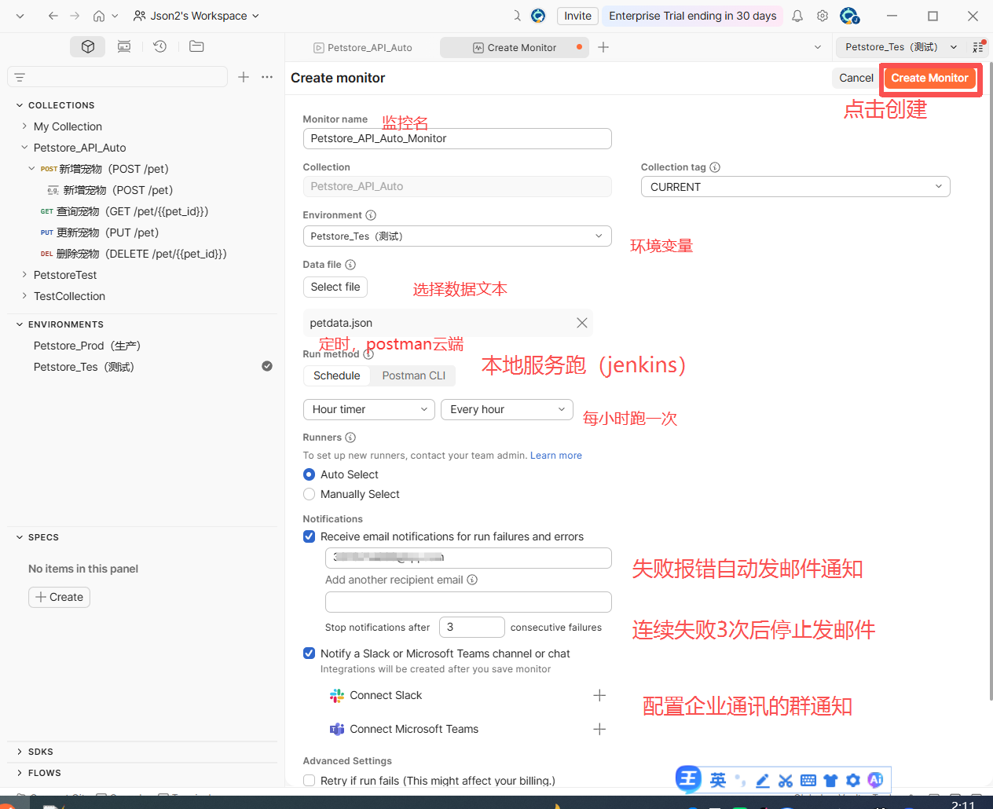Open the Hour timer dropdown
The height and width of the screenshot is (809, 993).
369,409
